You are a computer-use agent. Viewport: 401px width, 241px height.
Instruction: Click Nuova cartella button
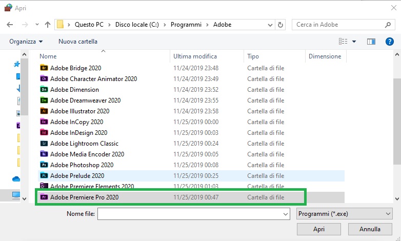click(78, 42)
